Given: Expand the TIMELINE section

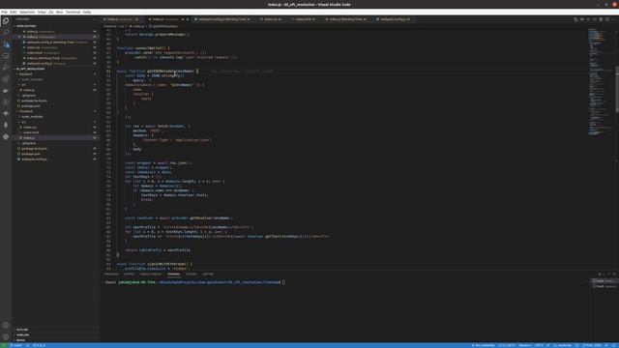Looking at the screenshot, I should pos(22,335).
